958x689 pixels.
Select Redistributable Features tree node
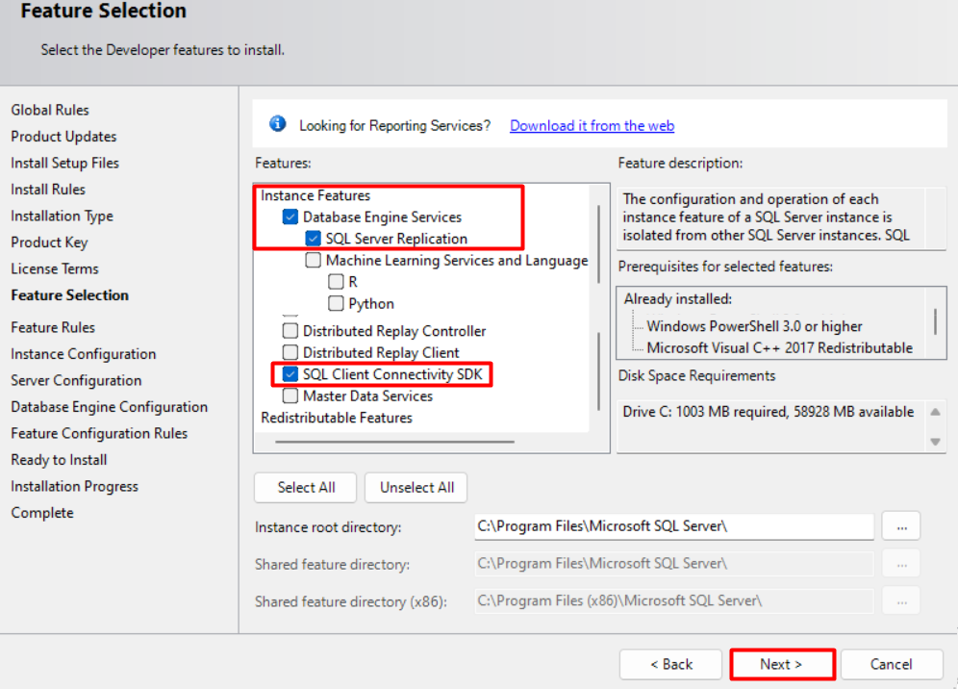pos(337,418)
